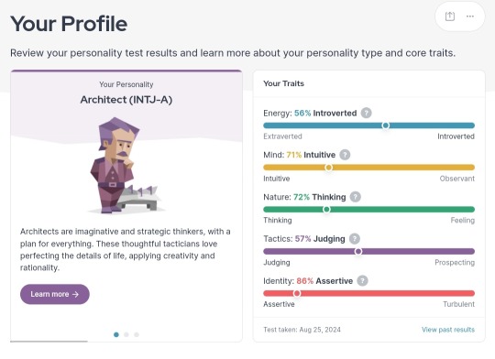Click the Learn more button
This screenshot has height=359, width=495.
tap(55, 294)
